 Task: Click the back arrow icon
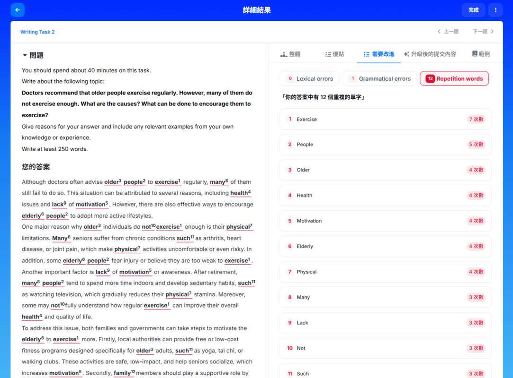[x=18, y=10]
